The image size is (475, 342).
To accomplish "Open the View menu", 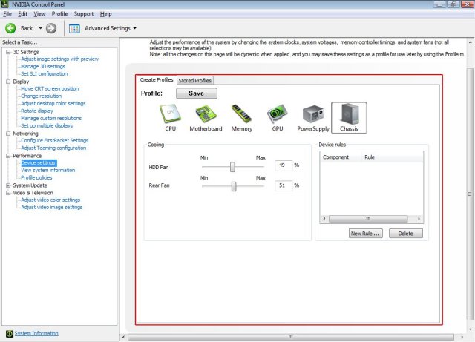I will [x=39, y=14].
